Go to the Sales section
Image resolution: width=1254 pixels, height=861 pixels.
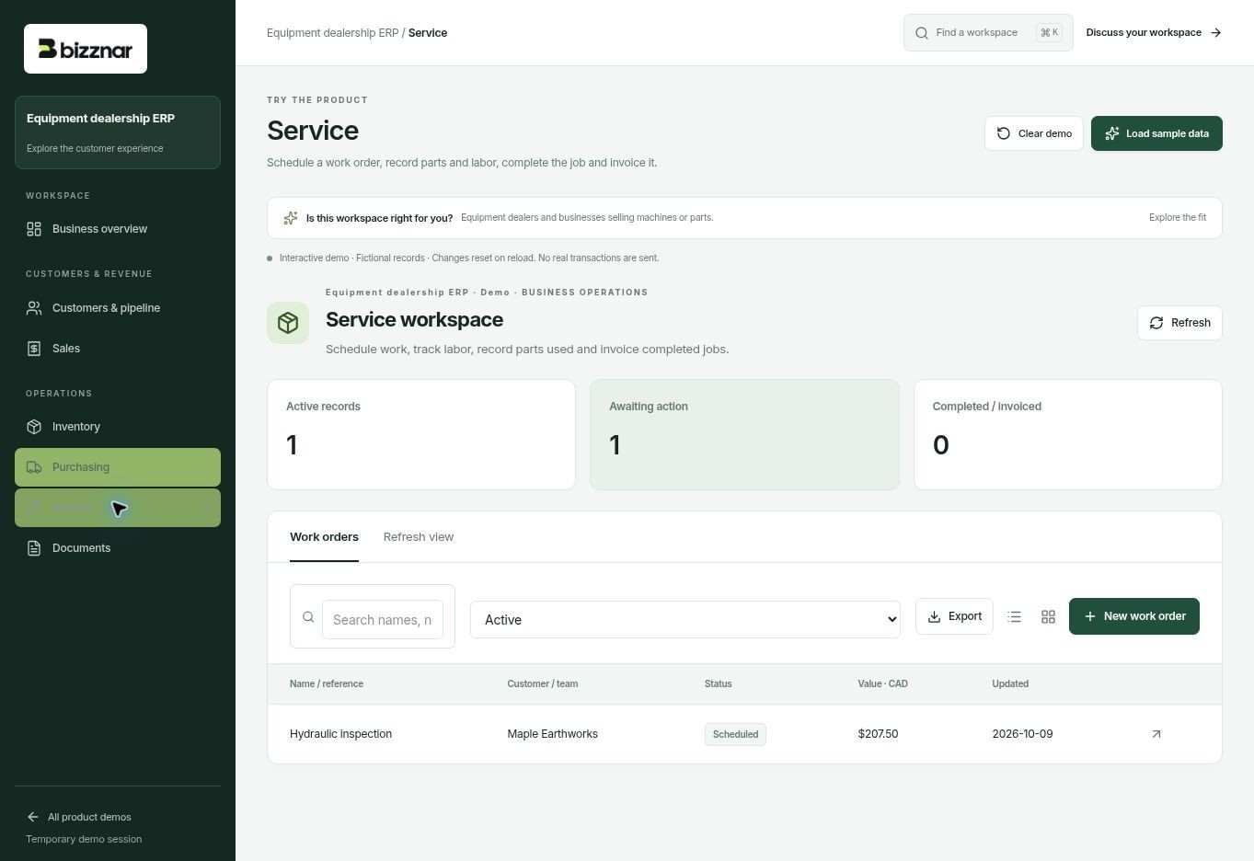coord(118,349)
